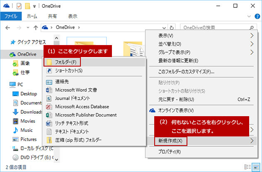This screenshot has width=262, height=172.
Task: Click the navigation pane scroll down arrow
Action: (57, 160)
